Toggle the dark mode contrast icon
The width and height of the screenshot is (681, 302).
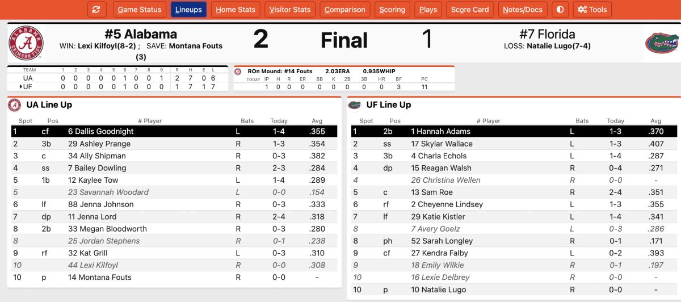pyautogui.click(x=560, y=10)
